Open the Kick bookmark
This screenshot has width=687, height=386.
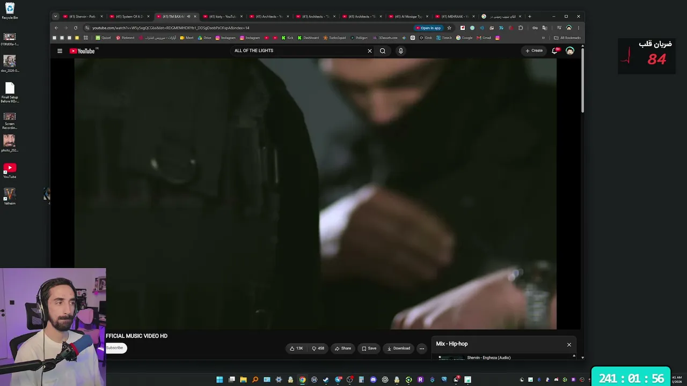click(288, 38)
